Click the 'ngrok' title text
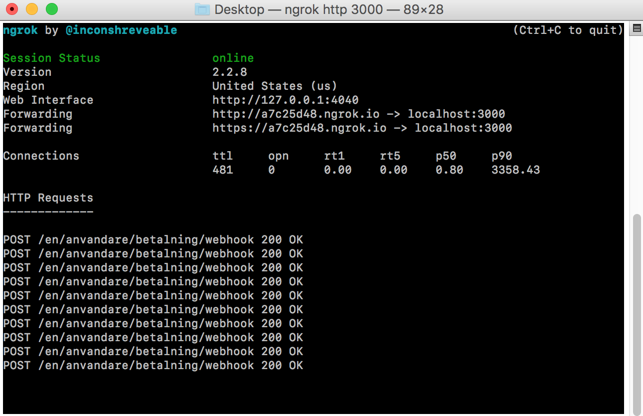 (x=20, y=30)
